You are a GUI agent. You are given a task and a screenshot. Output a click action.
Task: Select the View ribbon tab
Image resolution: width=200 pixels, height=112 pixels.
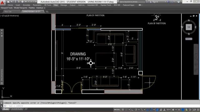coord(56,5)
